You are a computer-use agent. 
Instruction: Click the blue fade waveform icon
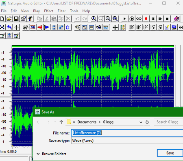[x=47, y=27]
